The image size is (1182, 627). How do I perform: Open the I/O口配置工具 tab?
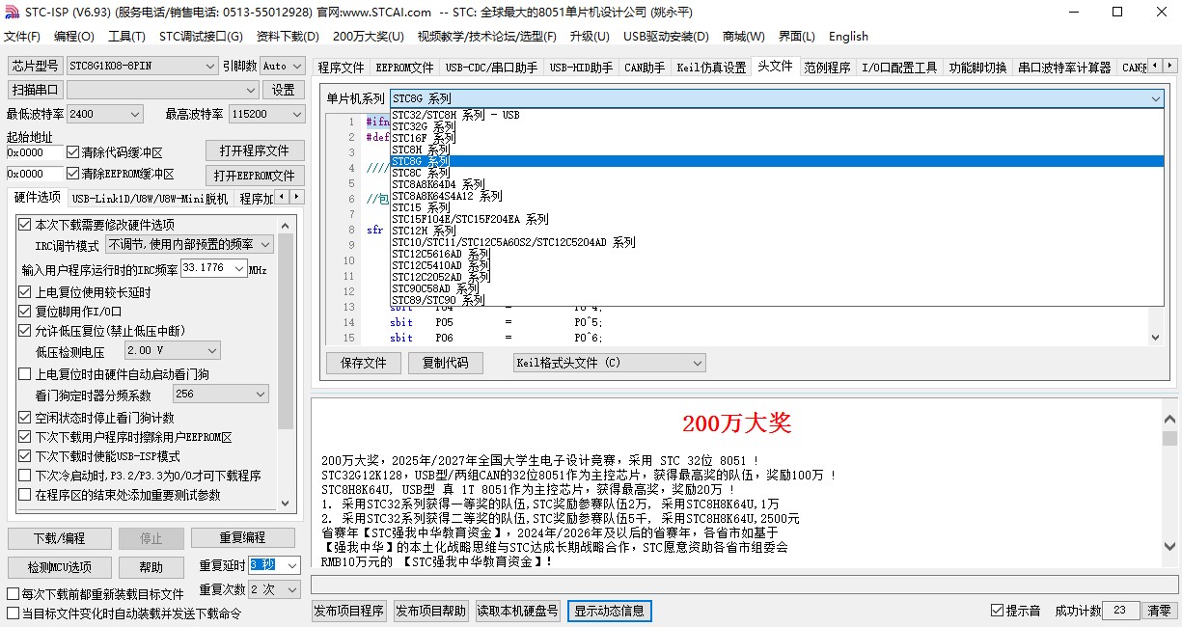pos(899,68)
